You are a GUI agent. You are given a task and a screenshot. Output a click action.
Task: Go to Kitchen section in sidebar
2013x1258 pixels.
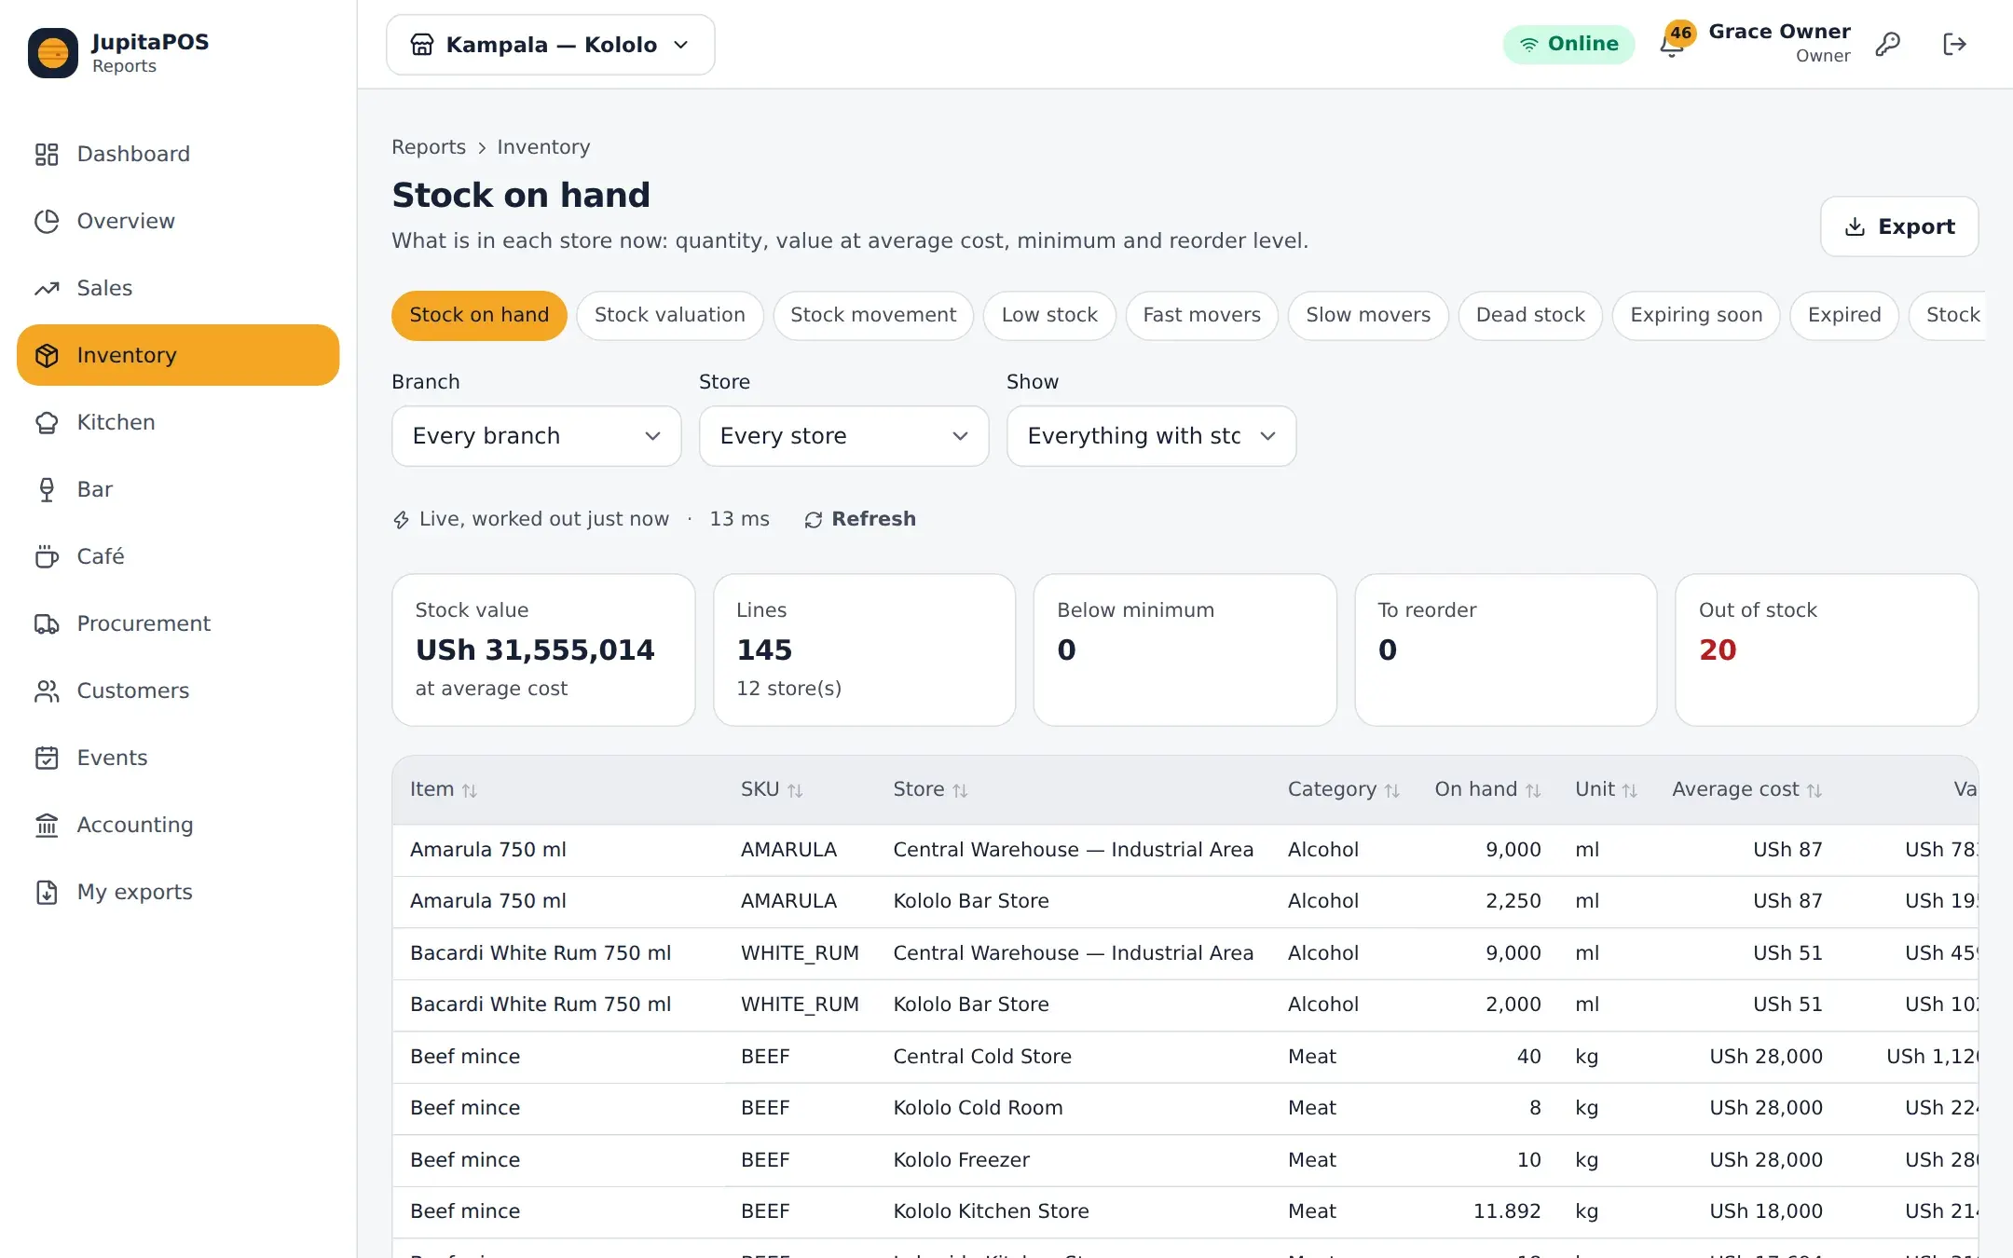(x=178, y=422)
